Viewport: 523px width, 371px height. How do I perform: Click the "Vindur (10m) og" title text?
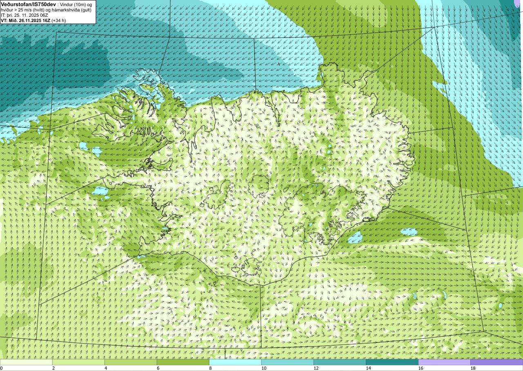point(76,4)
